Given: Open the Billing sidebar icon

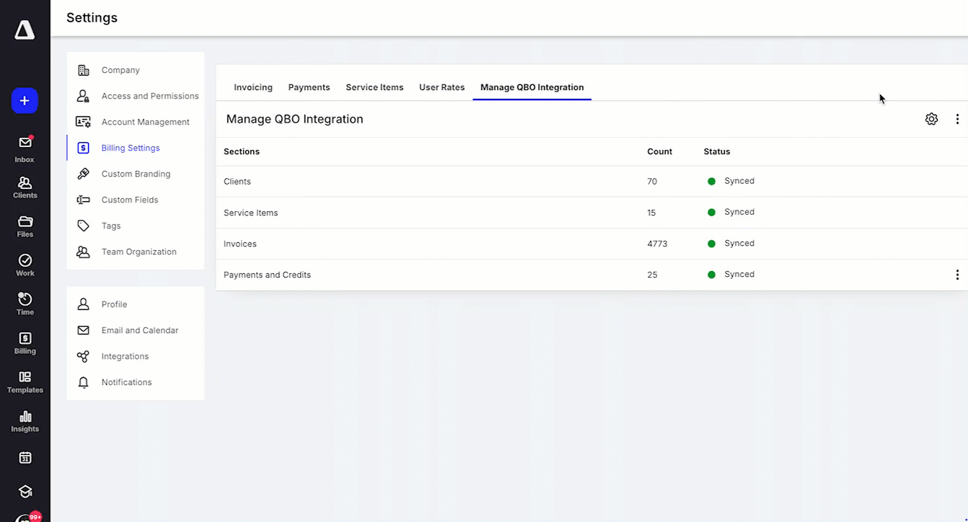Looking at the screenshot, I should coord(25,343).
